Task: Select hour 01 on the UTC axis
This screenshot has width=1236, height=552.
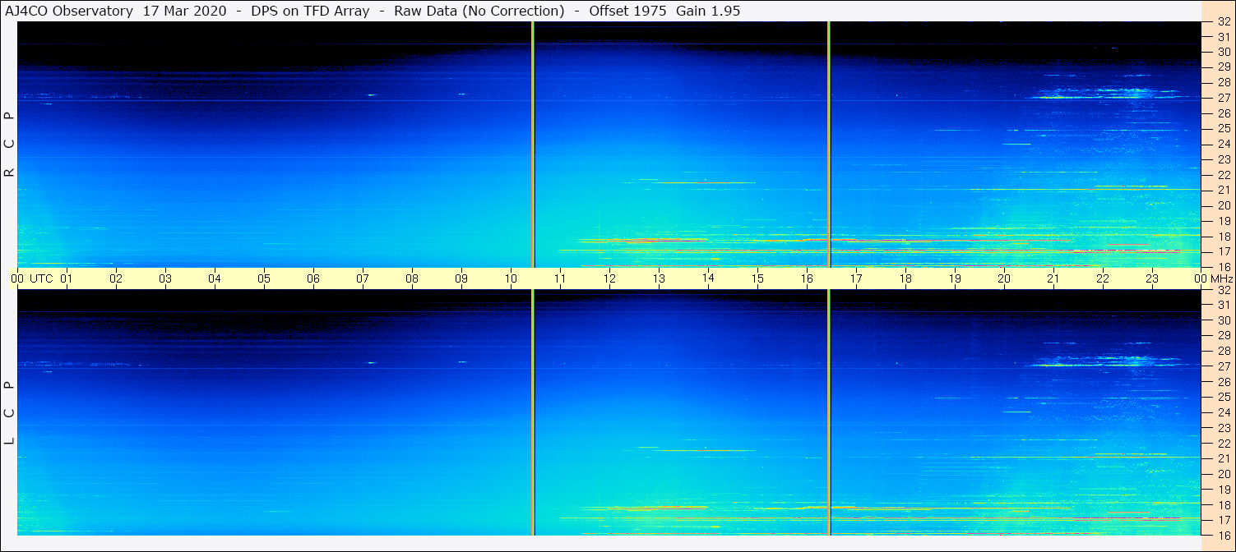Action: coord(67,278)
